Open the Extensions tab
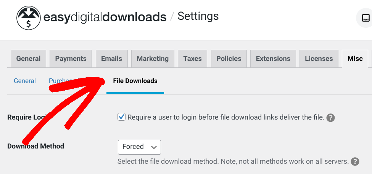The width and height of the screenshot is (372, 174). [x=273, y=59]
